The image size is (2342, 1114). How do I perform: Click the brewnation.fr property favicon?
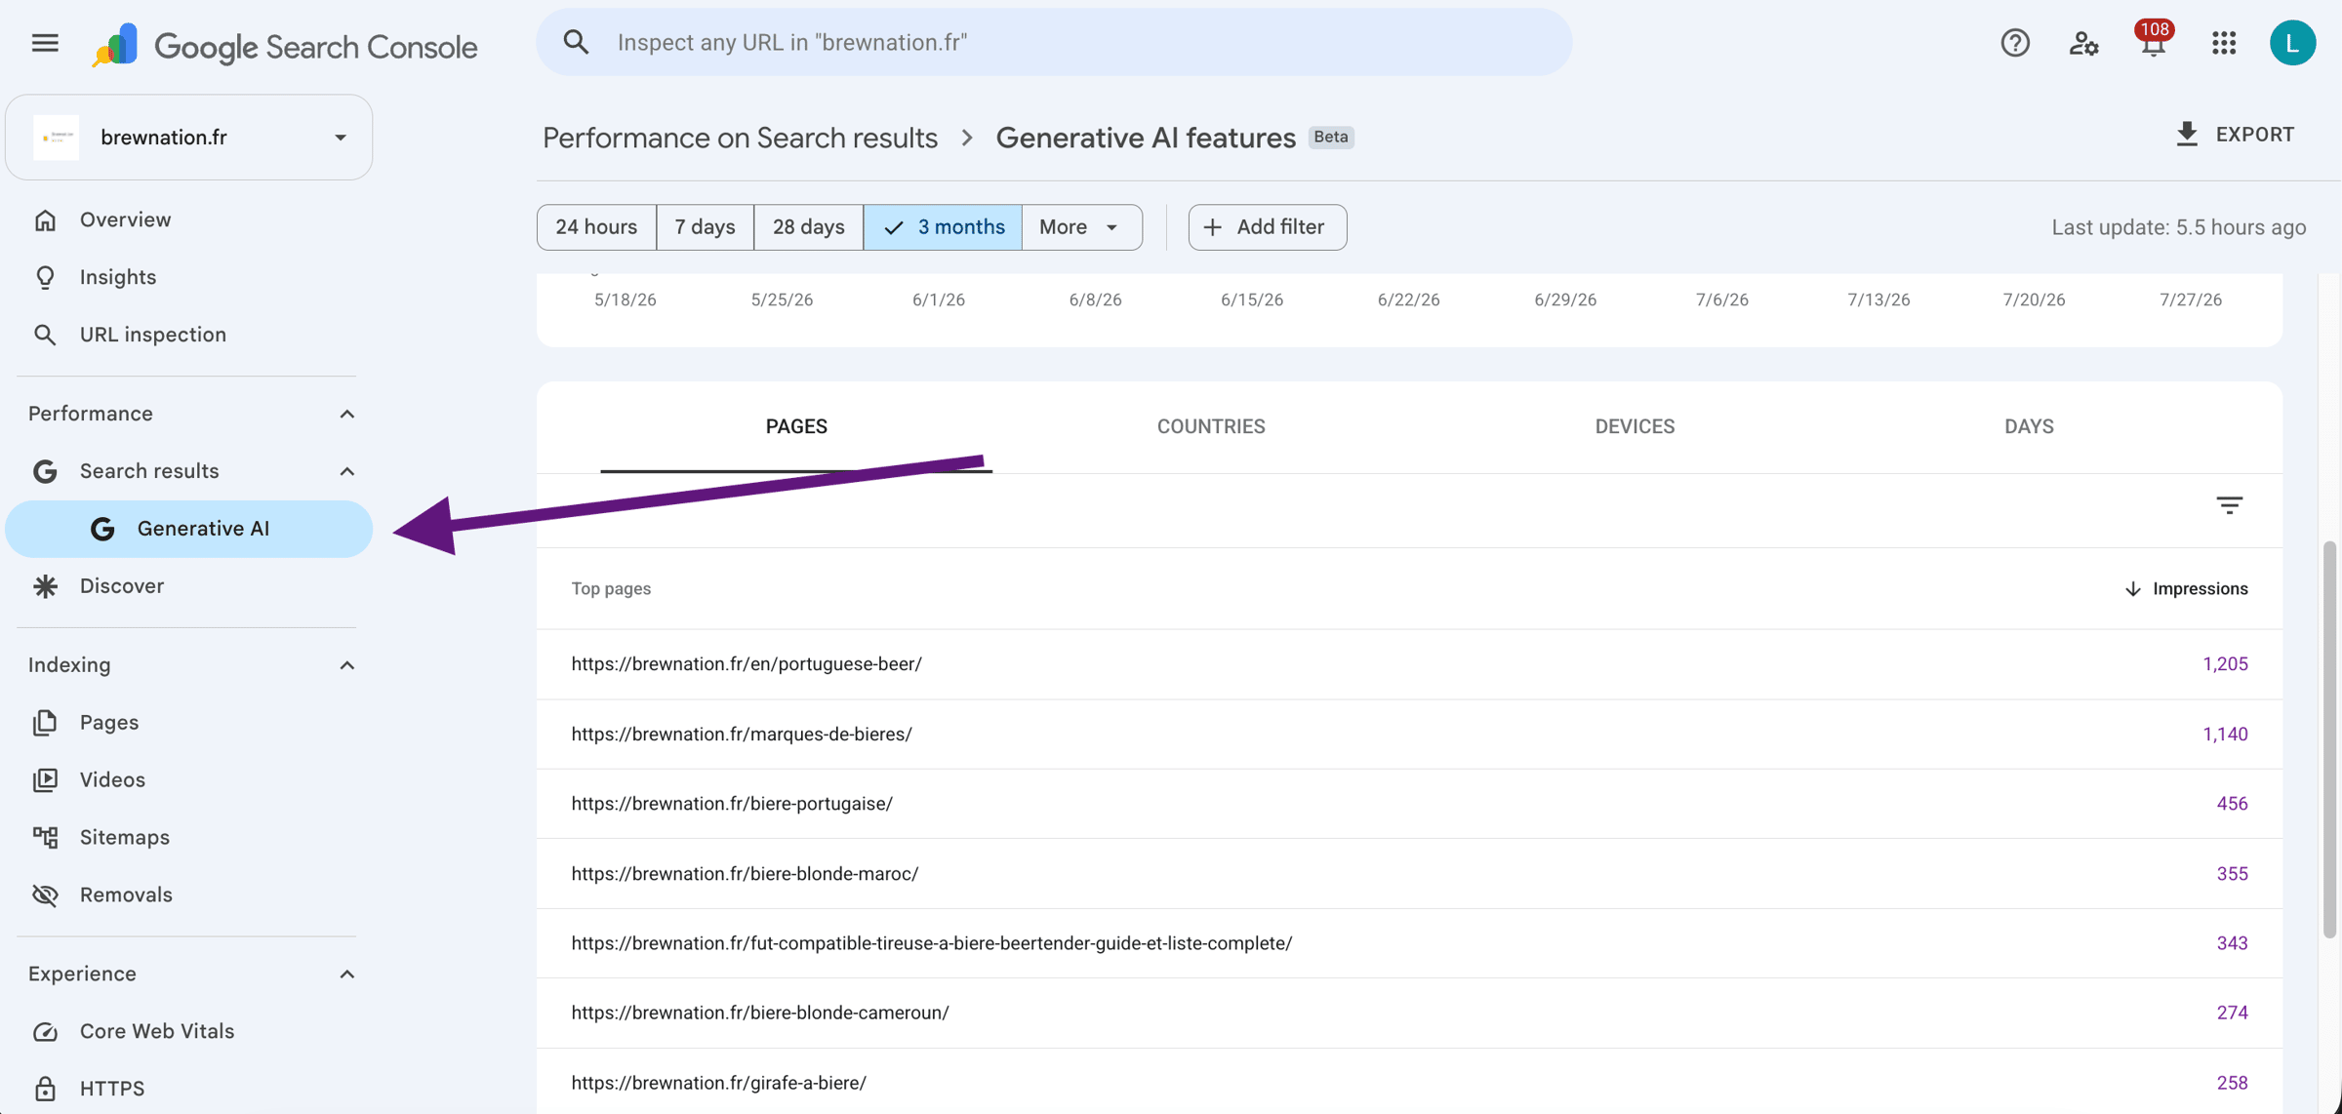57,138
